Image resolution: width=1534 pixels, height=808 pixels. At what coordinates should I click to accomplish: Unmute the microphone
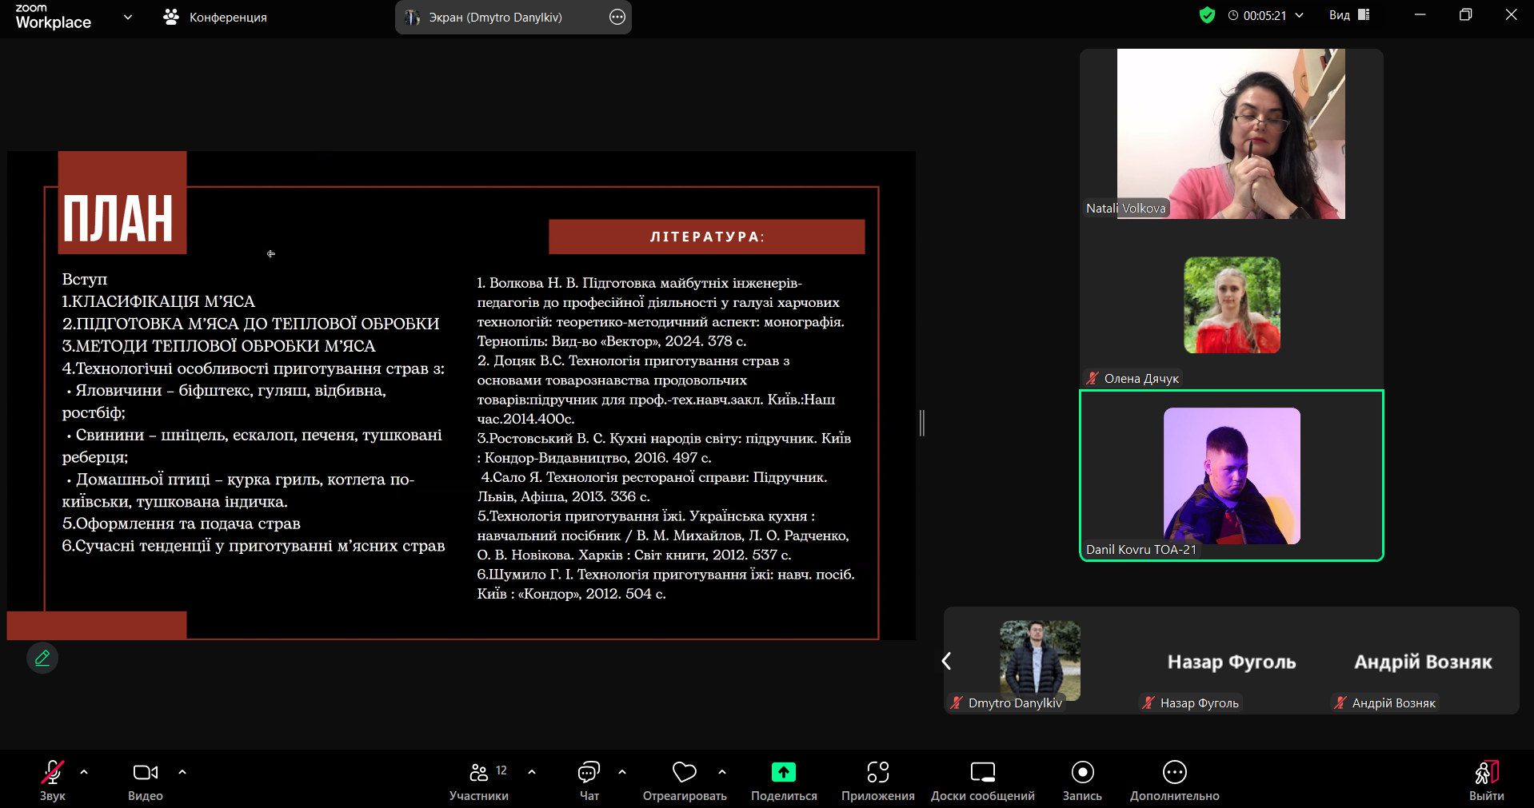coord(53,773)
